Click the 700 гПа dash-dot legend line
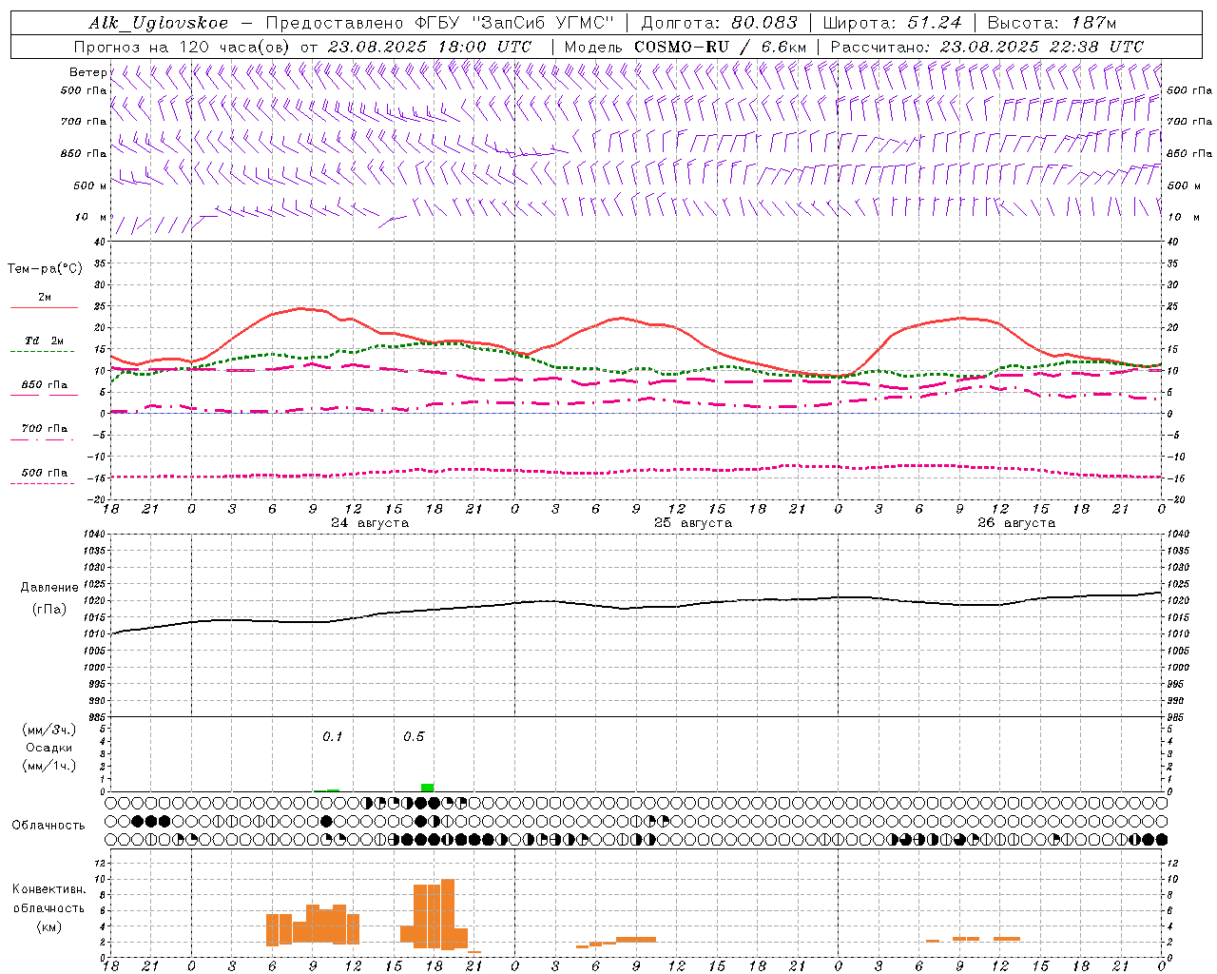1217x974 pixels. (44, 439)
